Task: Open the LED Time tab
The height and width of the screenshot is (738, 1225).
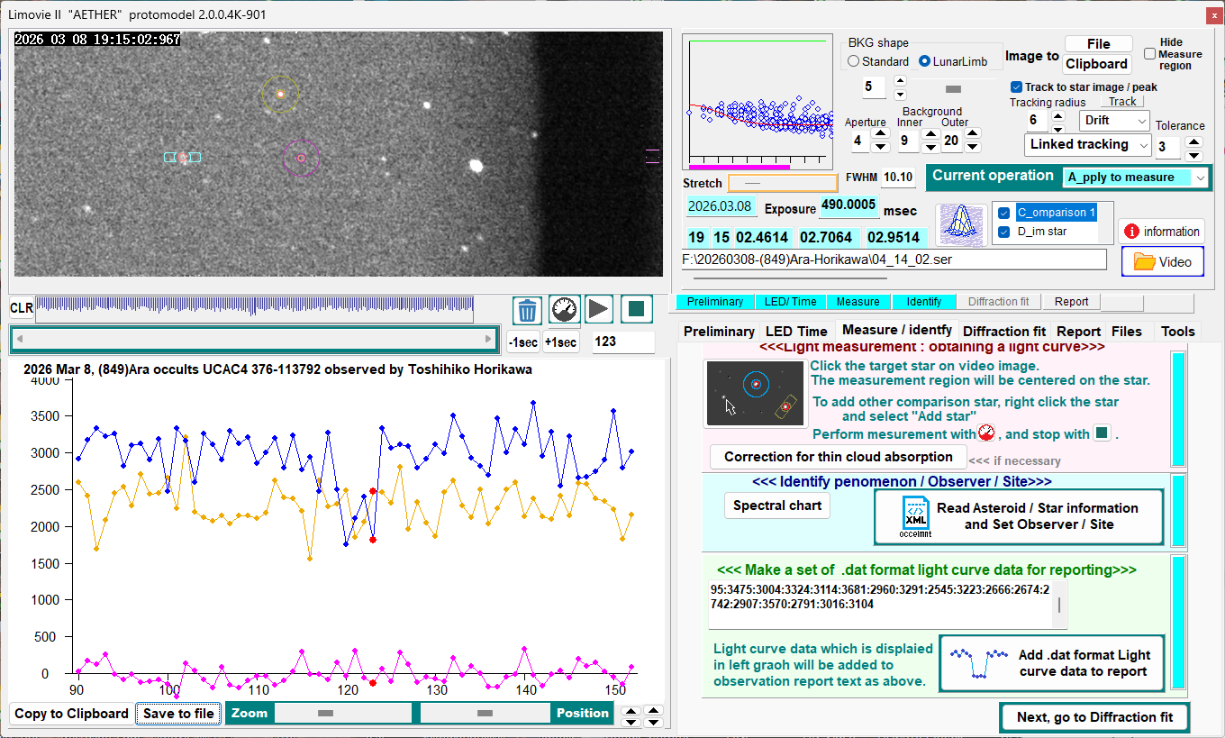Action: point(795,332)
